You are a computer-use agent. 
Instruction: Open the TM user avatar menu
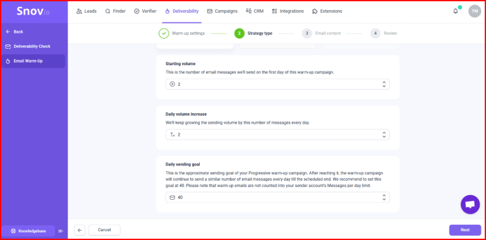pos(475,11)
